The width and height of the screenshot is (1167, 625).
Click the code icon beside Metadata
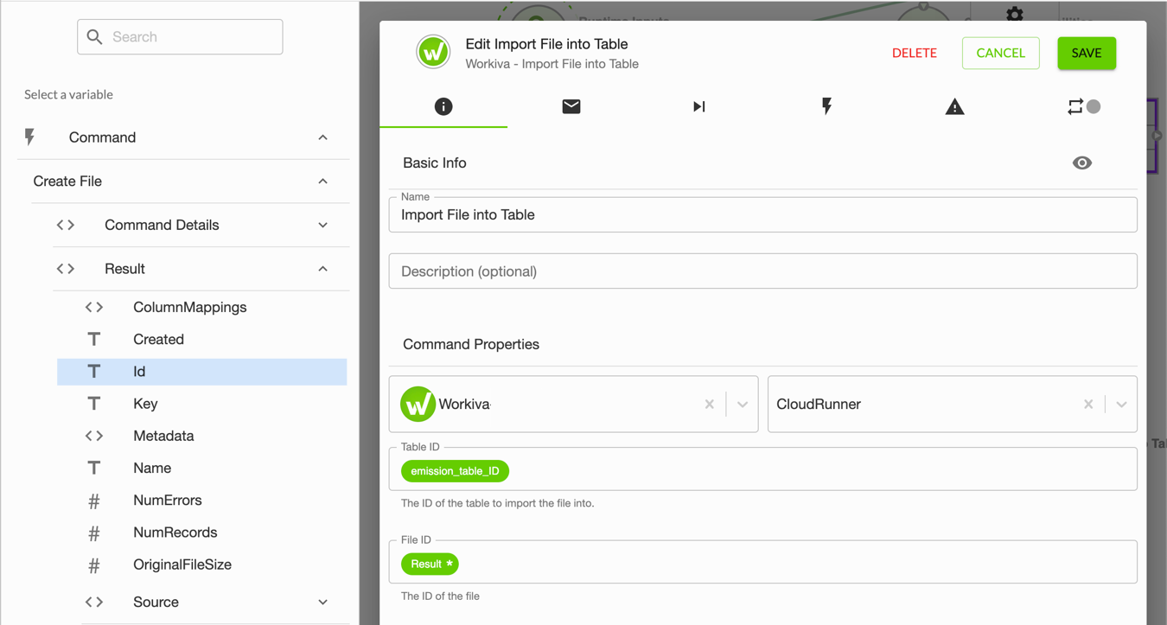(94, 436)
